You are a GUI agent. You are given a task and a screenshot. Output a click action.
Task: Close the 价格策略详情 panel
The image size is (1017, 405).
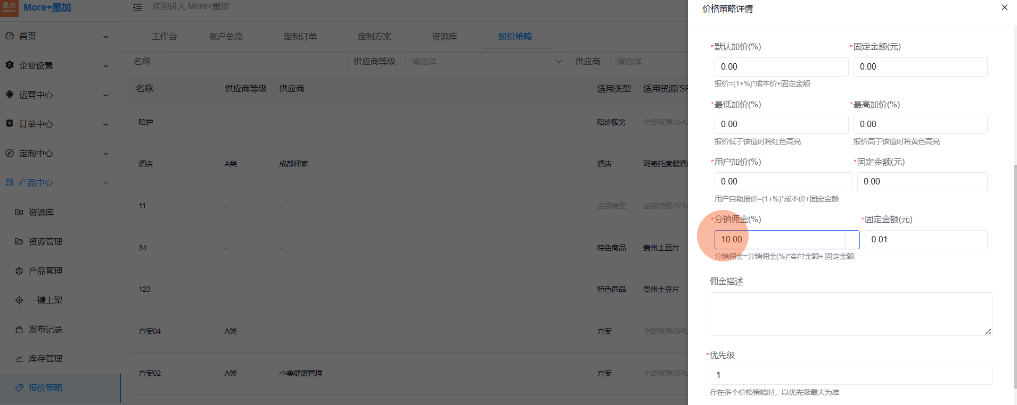[x=1004, y=7]
